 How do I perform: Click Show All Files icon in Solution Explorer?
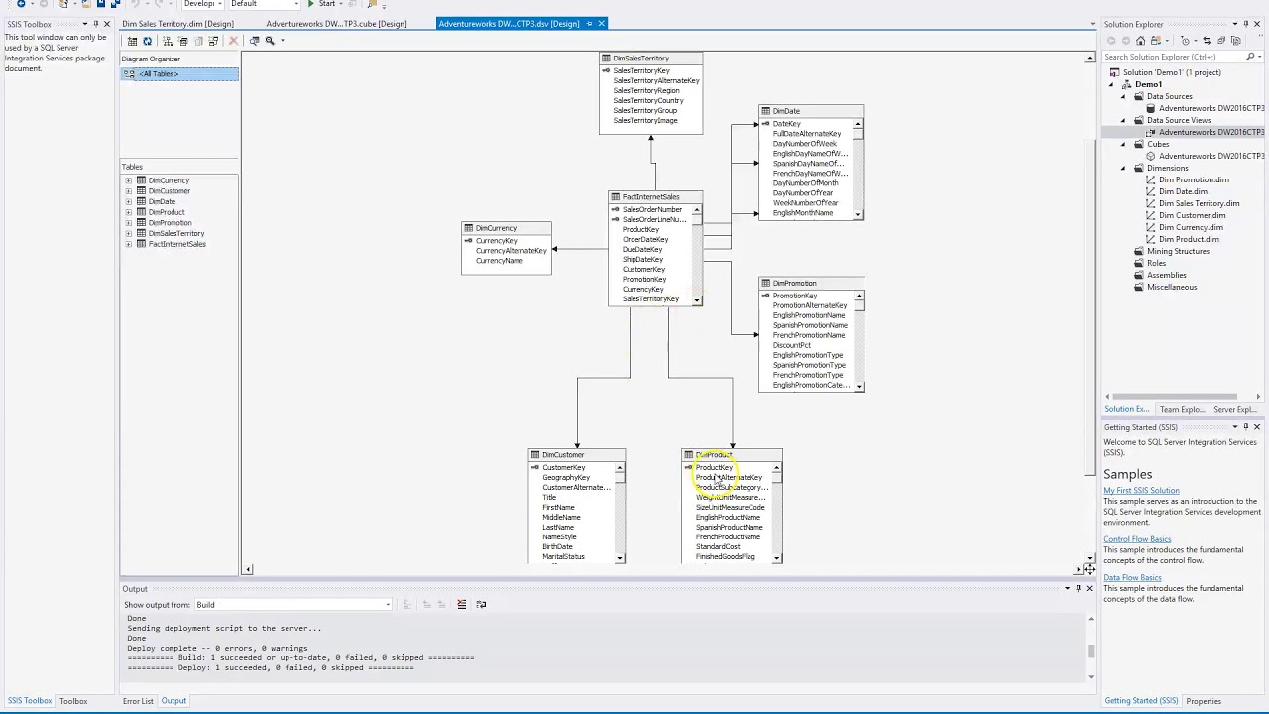[1235, 41]
